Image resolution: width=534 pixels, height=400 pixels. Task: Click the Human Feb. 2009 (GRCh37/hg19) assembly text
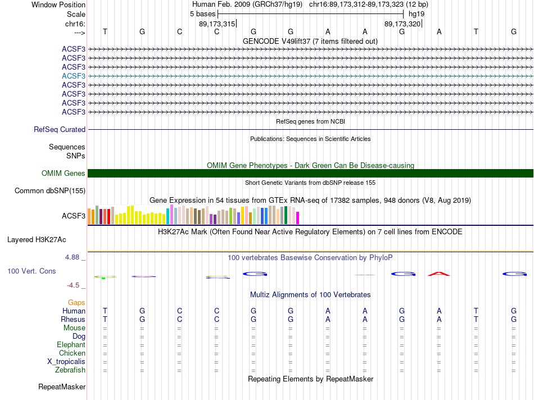pyautogui.click(x=247, y=4)
